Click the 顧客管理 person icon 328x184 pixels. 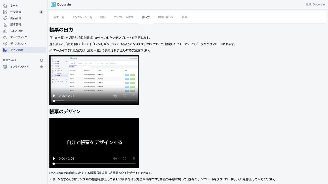5,25
